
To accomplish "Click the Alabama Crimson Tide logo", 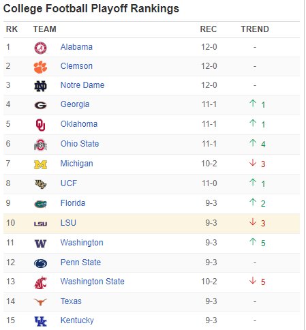I will pyautogui.click(x=40, y=48).
